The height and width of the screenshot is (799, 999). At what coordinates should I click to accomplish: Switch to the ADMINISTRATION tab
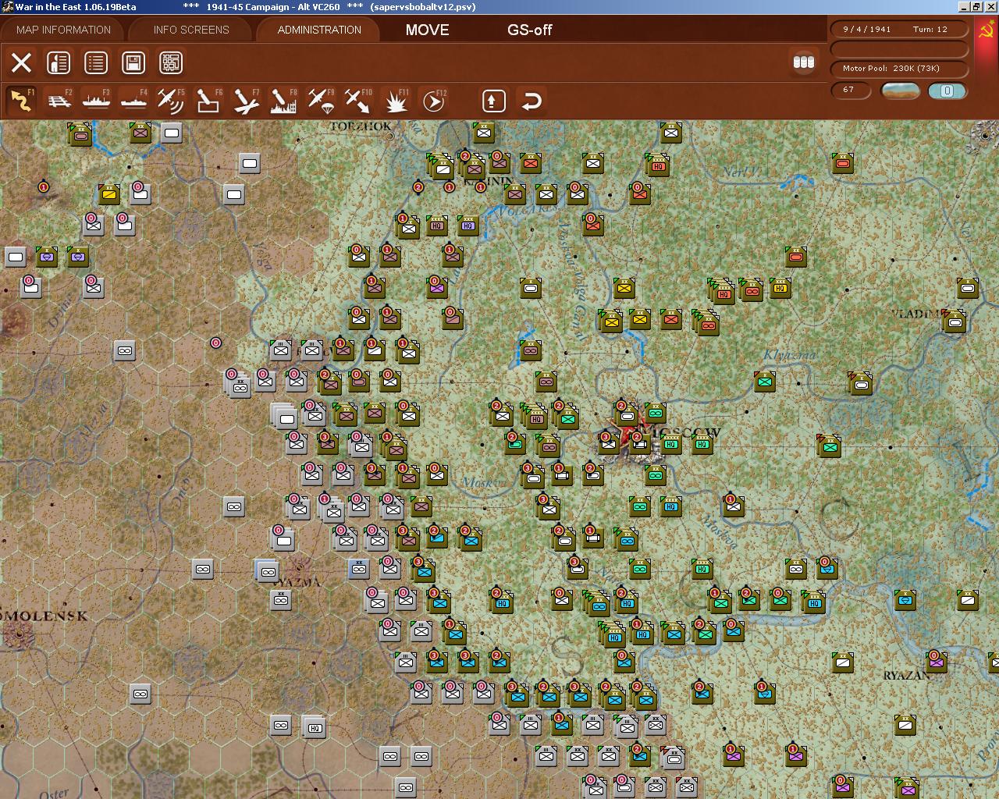(319, 30)
